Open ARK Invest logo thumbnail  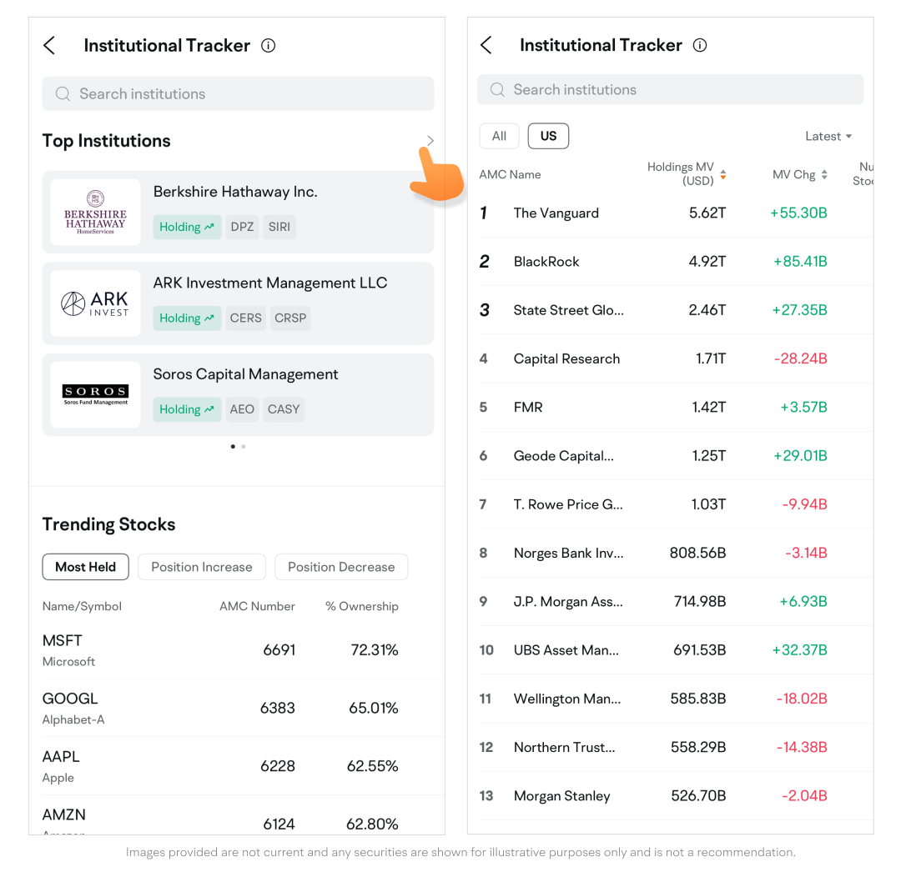(95, 303)
